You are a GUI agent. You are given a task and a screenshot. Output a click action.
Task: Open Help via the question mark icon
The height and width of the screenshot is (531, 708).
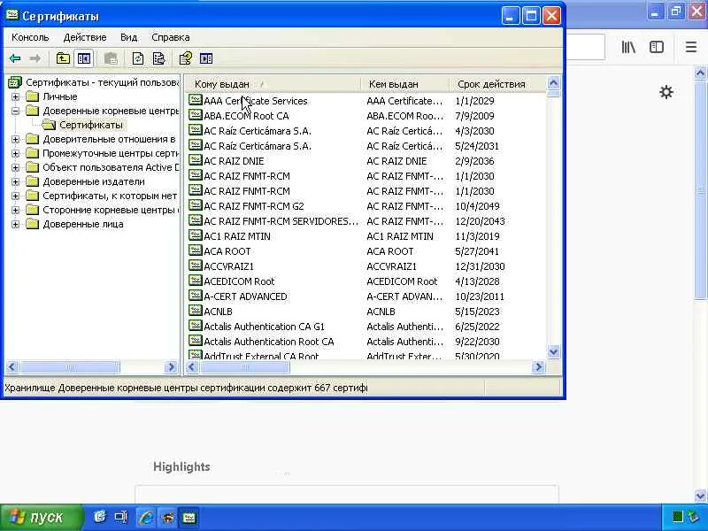(x=185, y=58)
